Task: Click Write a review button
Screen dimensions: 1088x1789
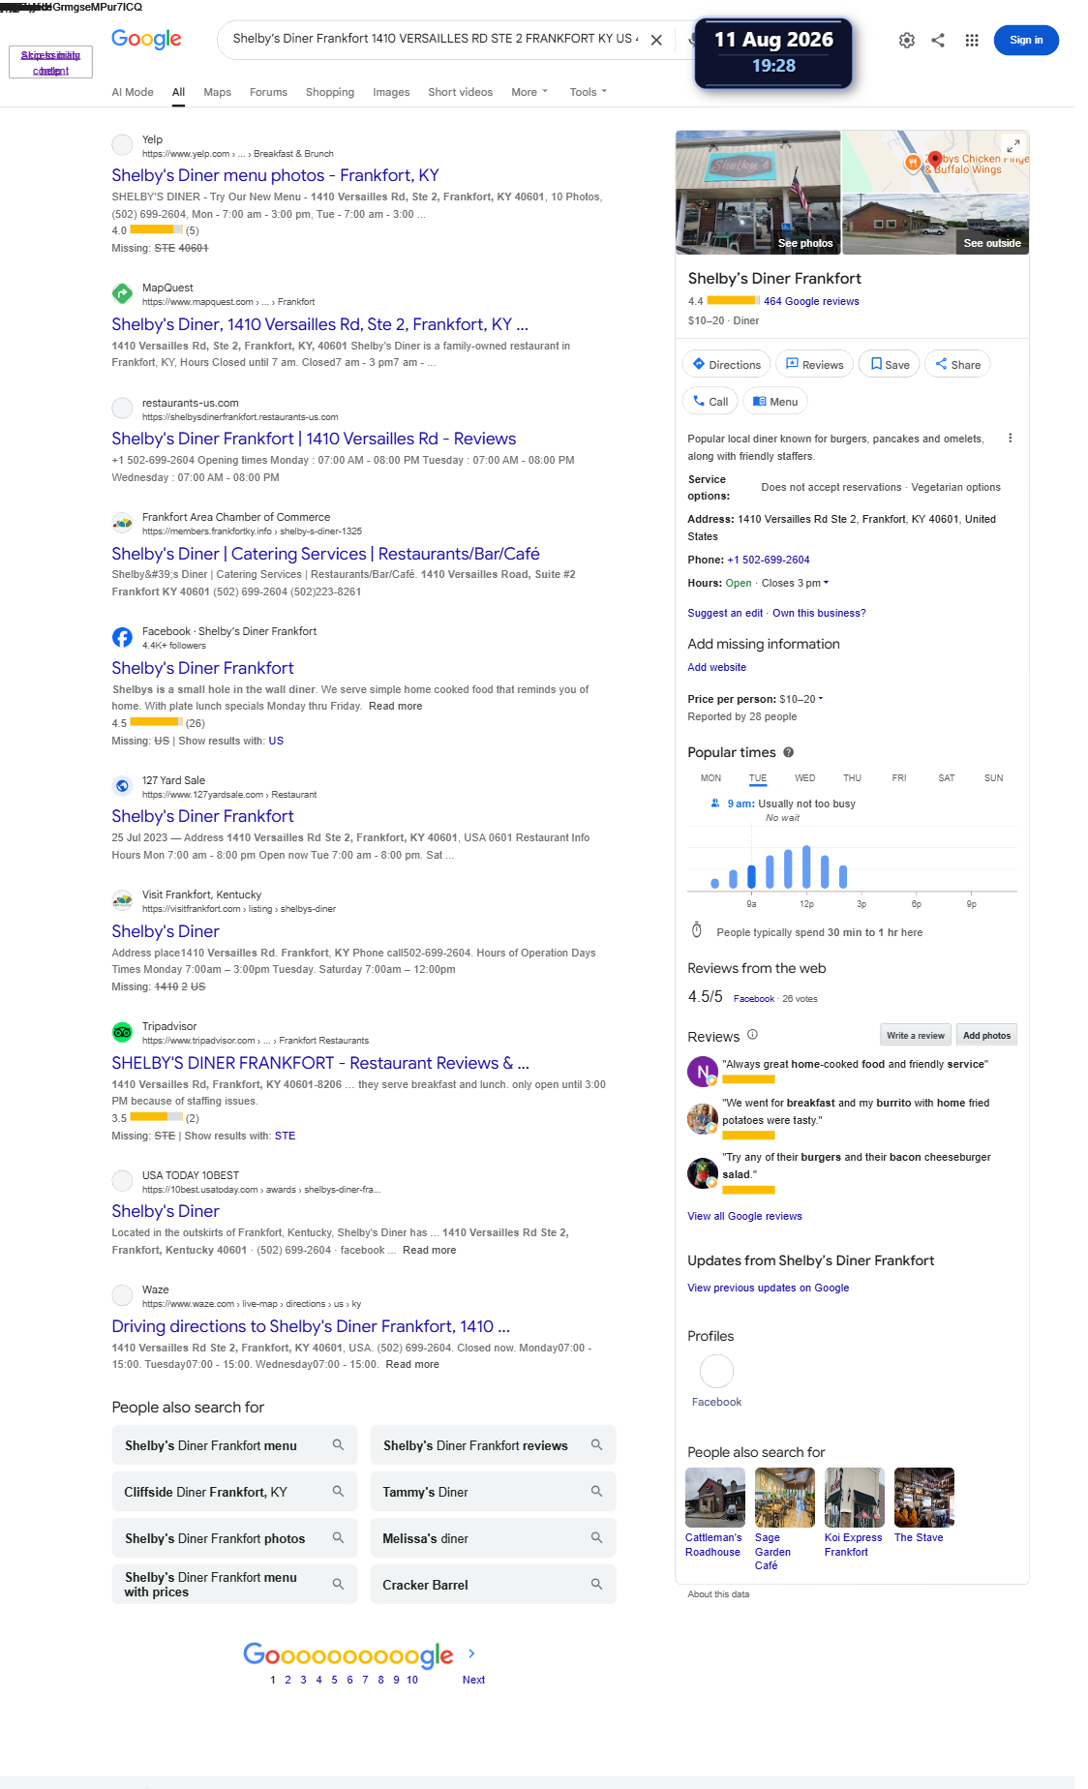Action: pos(916,1035)
